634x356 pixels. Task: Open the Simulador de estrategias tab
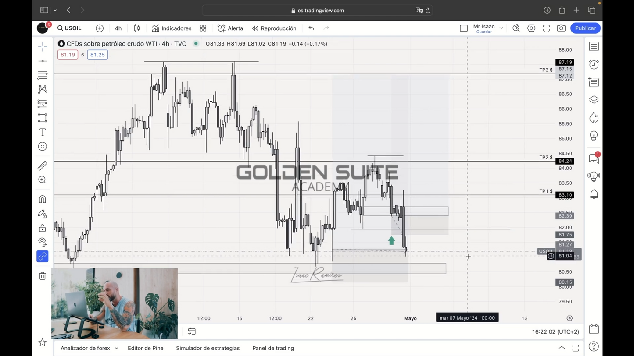pyautogui.click(x=208, y=348)
